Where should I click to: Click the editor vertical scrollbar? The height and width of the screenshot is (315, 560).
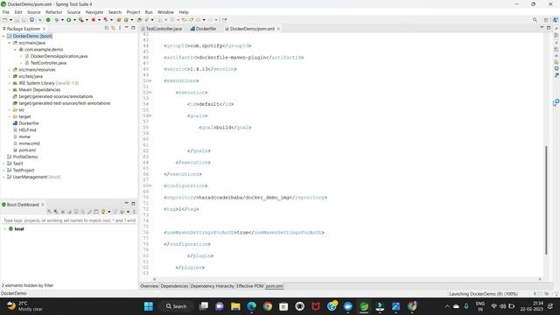click(x=546, y=200)
